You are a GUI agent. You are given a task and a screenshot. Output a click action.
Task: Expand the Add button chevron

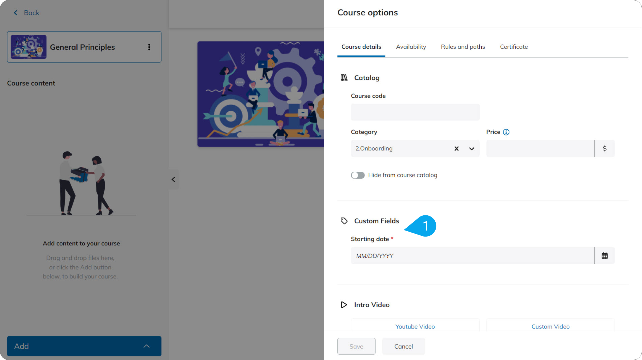coord(146,346)
